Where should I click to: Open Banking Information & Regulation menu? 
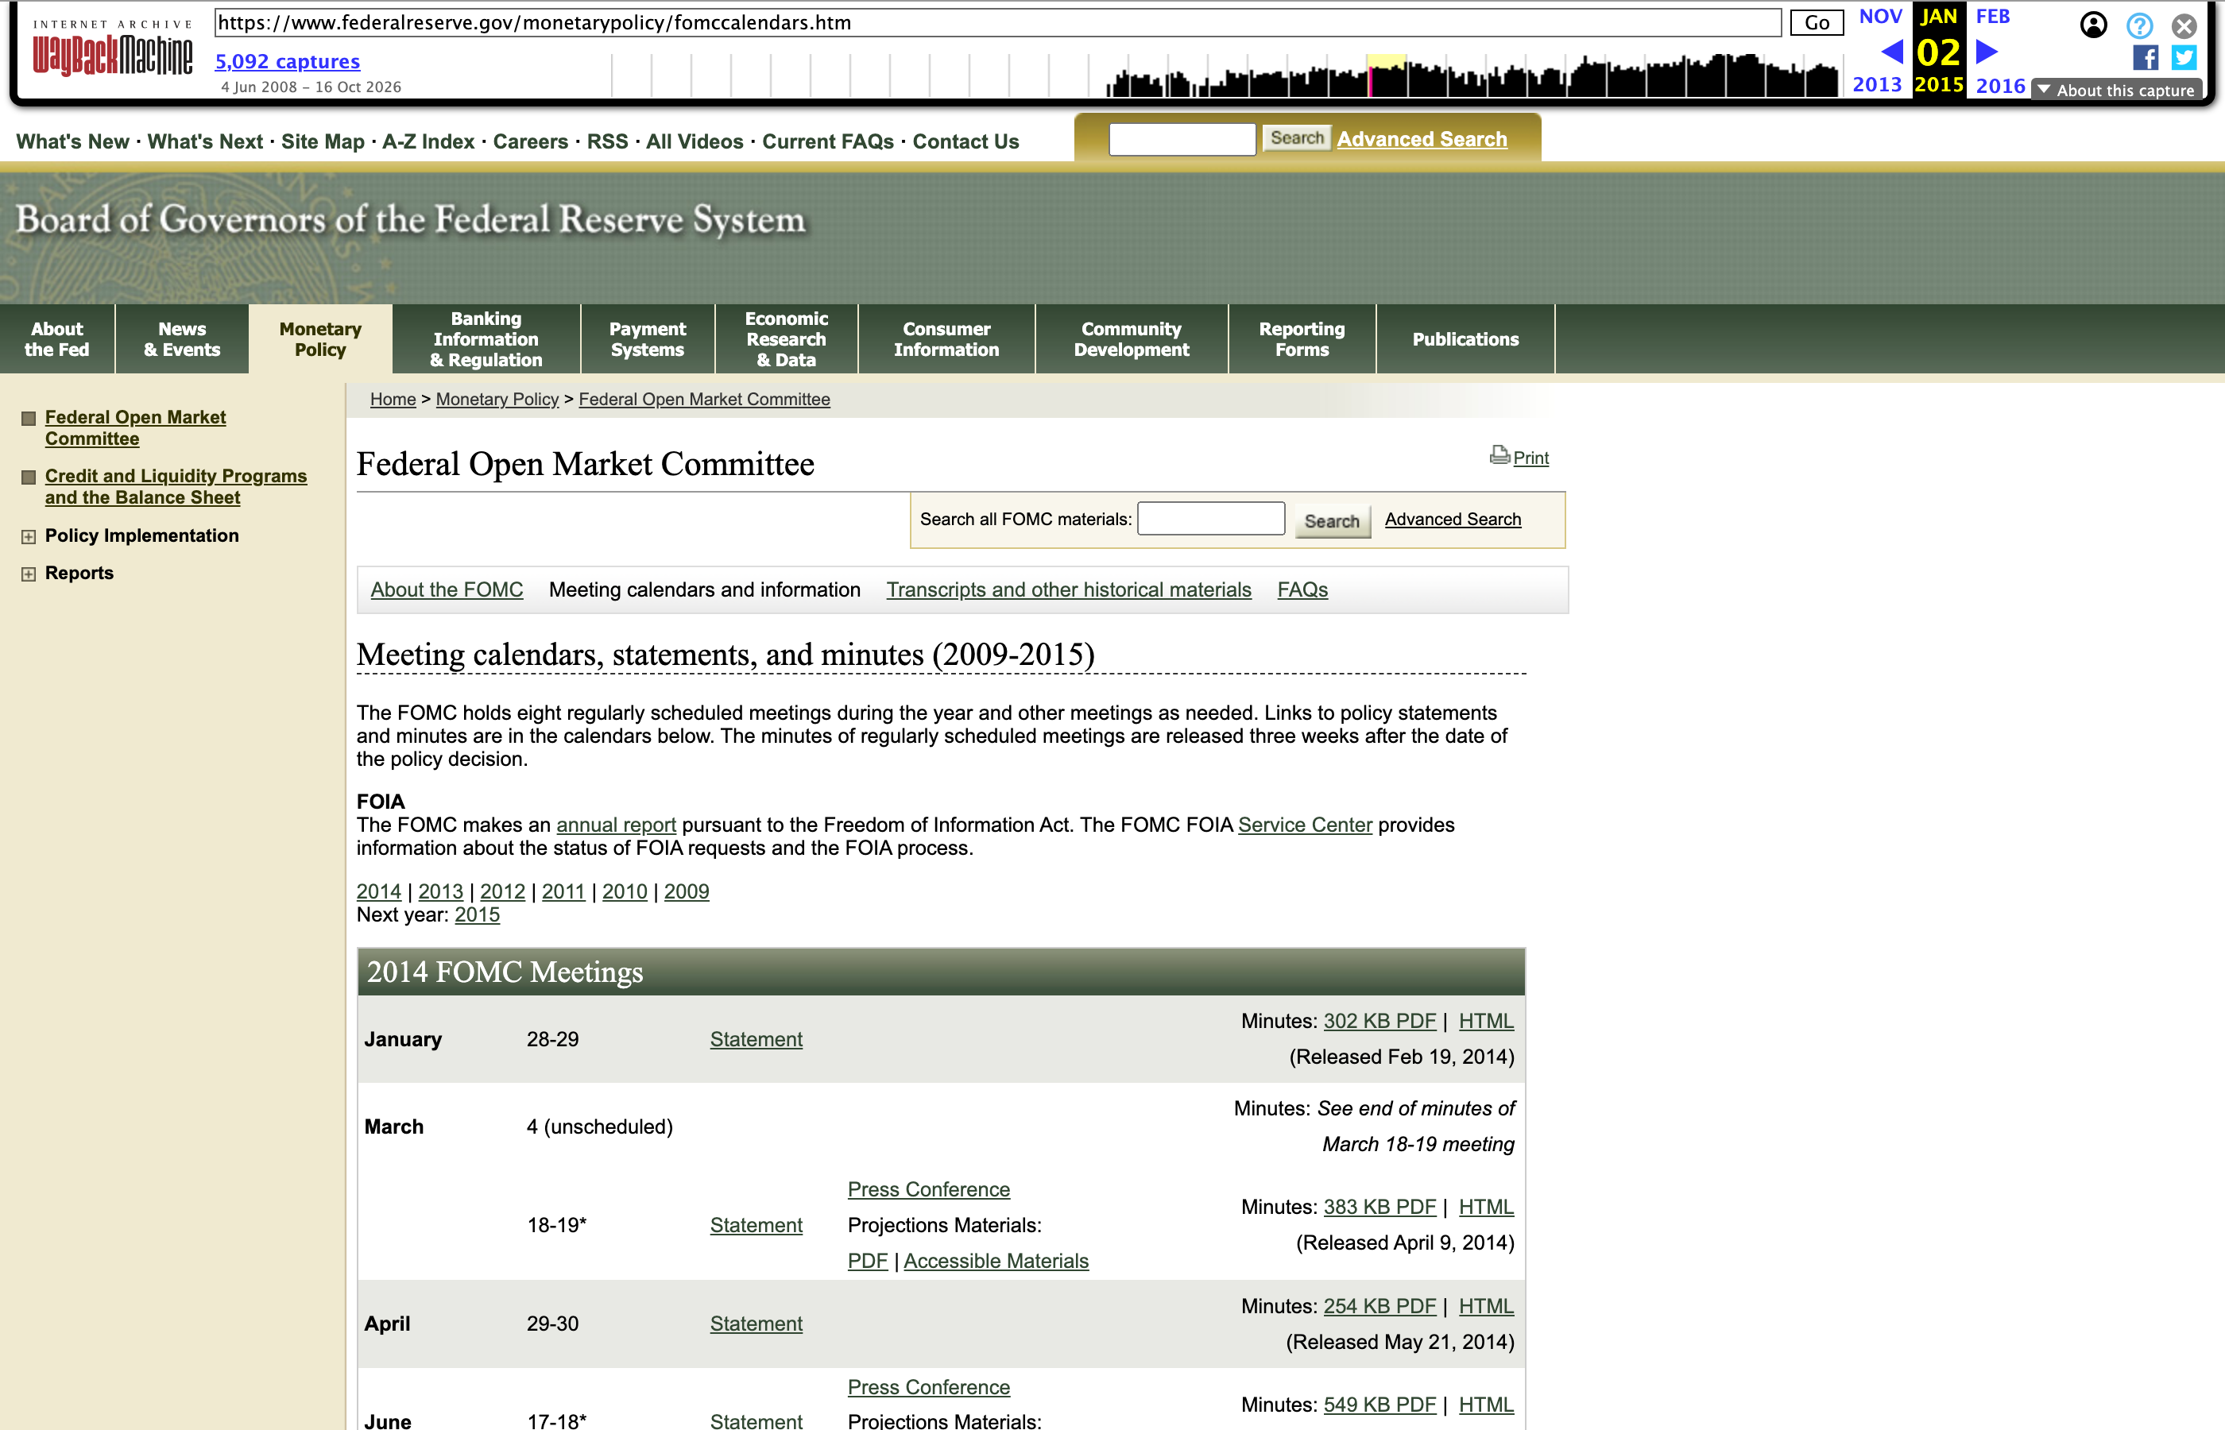click(486, 339)
